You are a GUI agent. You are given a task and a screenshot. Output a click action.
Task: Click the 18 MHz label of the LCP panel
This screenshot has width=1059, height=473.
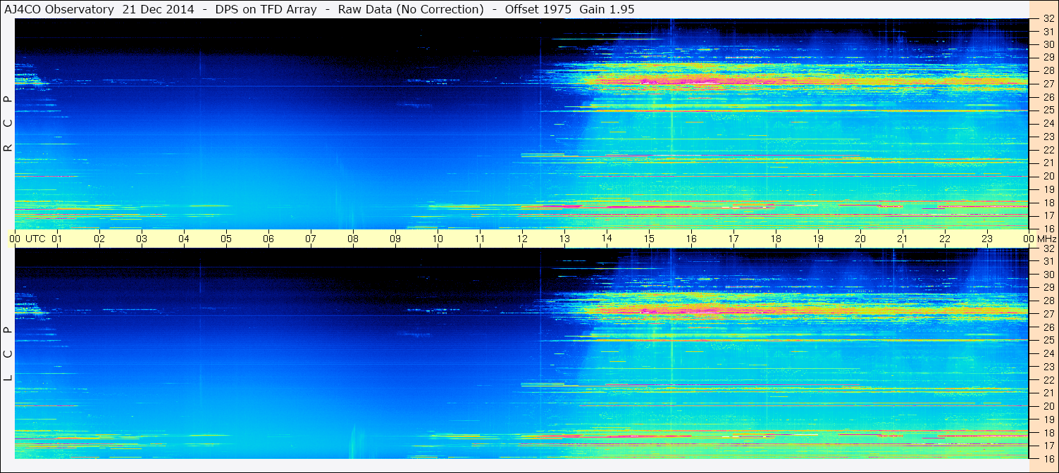[x=1048, y=433]
